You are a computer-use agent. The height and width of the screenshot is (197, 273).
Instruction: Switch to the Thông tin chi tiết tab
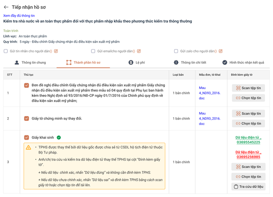[190, 63]
